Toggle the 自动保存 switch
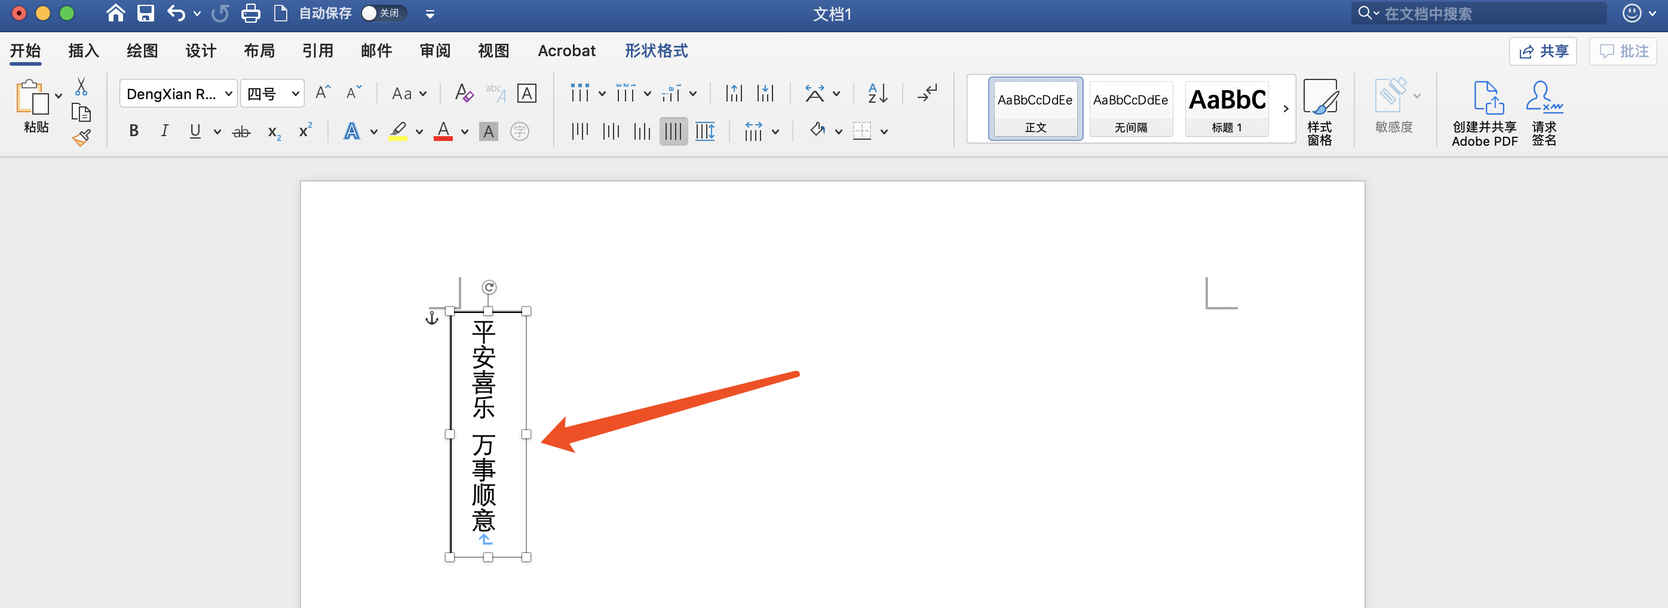 click(x=384, y=13)
